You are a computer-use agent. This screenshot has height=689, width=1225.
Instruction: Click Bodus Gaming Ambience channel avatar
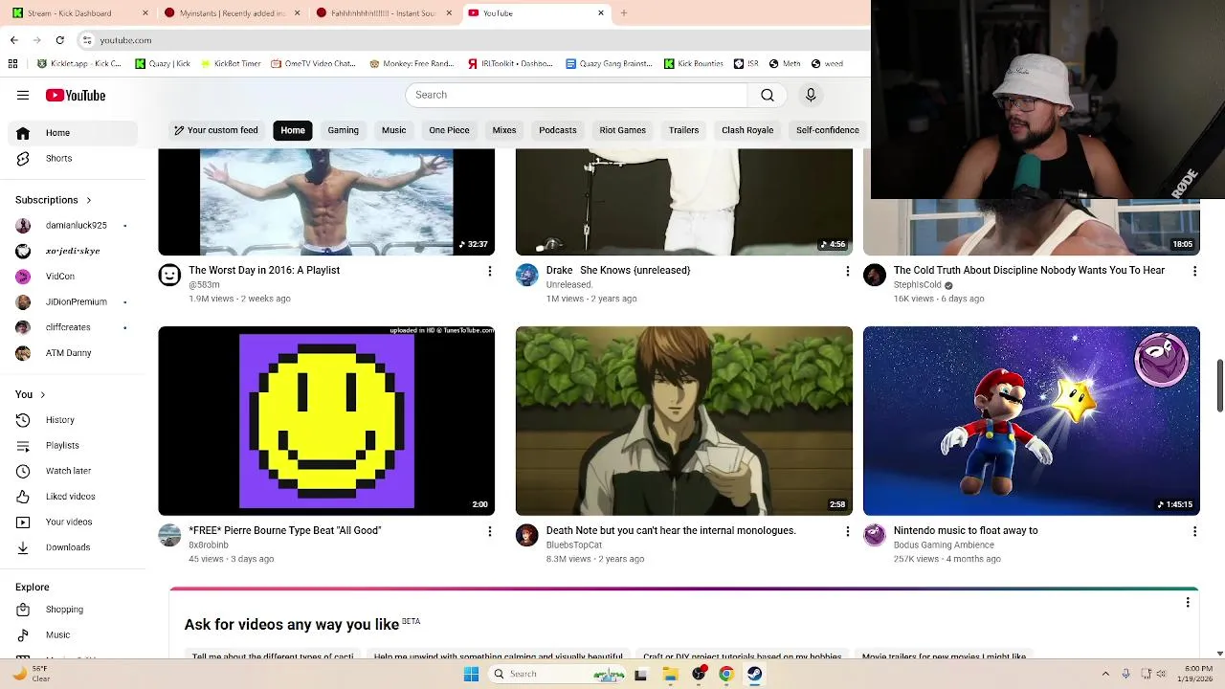pyautogui.click(x=875, y=536)
